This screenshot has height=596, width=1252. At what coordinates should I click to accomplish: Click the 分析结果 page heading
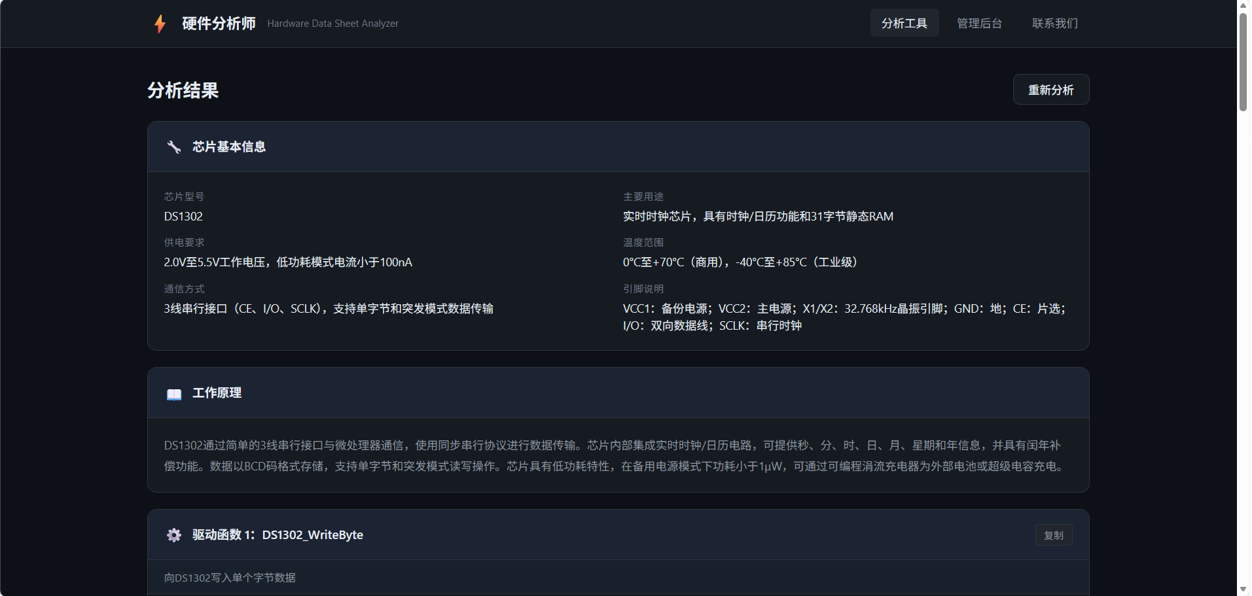(x=183, y=90)
